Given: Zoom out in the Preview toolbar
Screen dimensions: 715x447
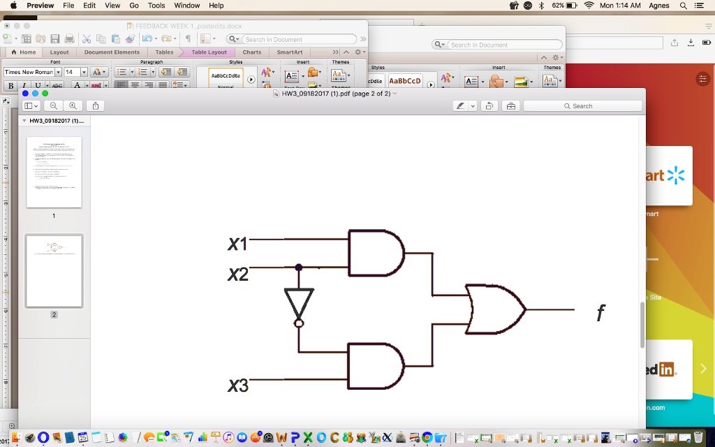Looking at the screenshot, I should pos(53,106).
